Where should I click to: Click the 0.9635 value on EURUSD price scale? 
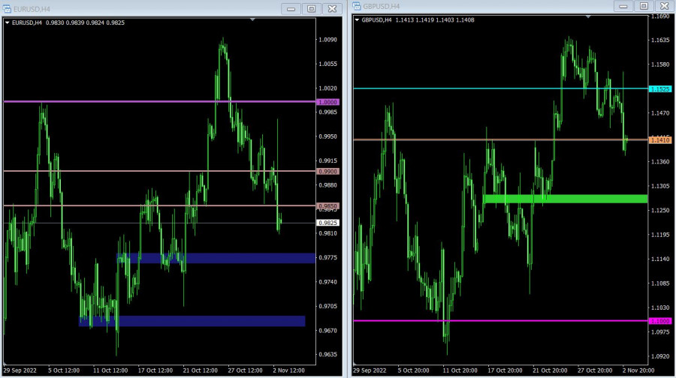coord(327,355)
